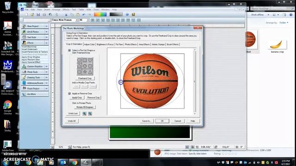Click Apply Drop Shadow in the Effects list
The height and width of the screenshot is (166, 296).
pos(31,57)
